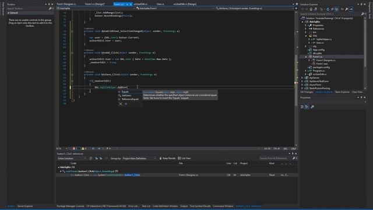
Task: Click the Preview Selected Items icon in Solution Explorer
Action: [351, 9]
